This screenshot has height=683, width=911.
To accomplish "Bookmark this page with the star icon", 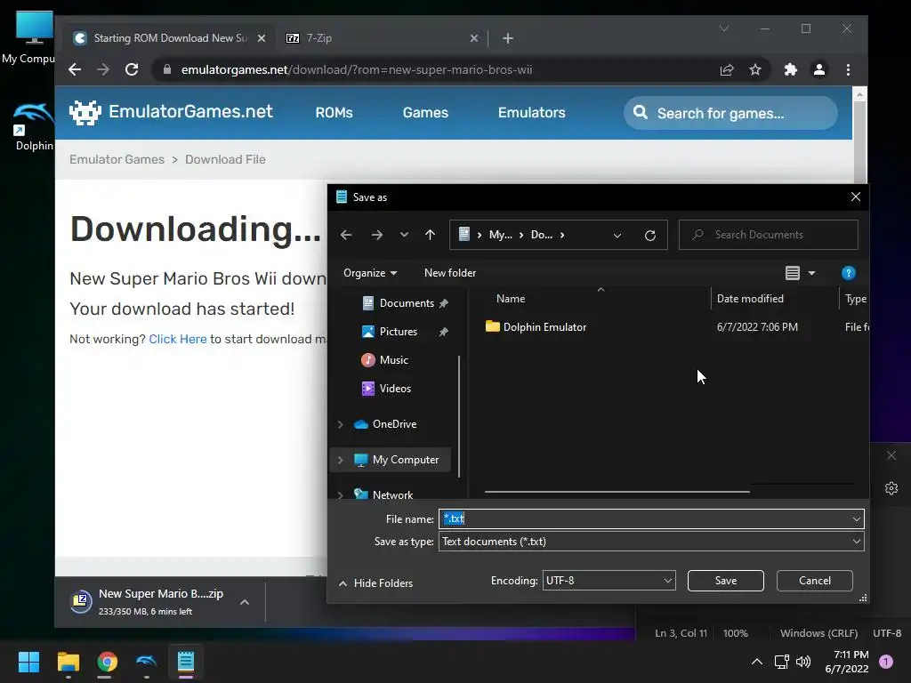I will [754, 69].
